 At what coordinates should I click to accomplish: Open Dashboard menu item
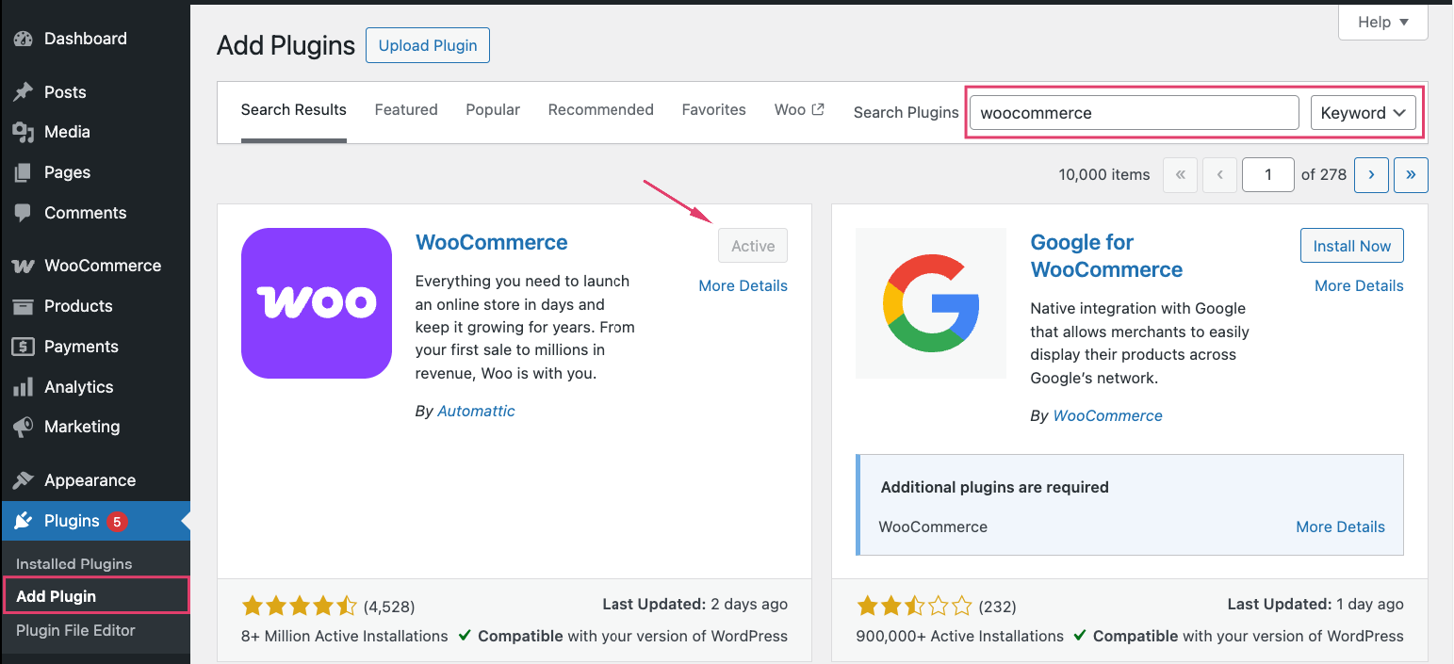point(95,39)
